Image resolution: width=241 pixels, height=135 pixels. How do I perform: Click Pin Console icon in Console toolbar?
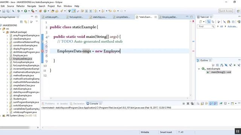coord(221,103)
